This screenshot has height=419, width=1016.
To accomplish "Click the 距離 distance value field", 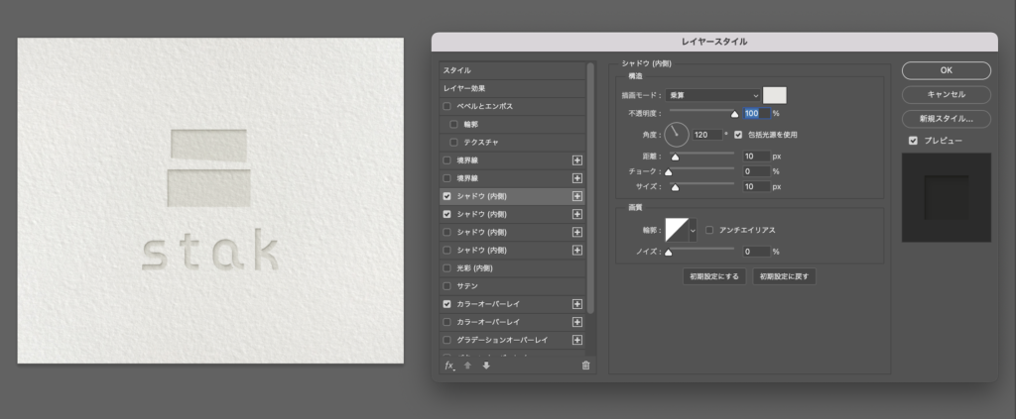I will [755, 157].
